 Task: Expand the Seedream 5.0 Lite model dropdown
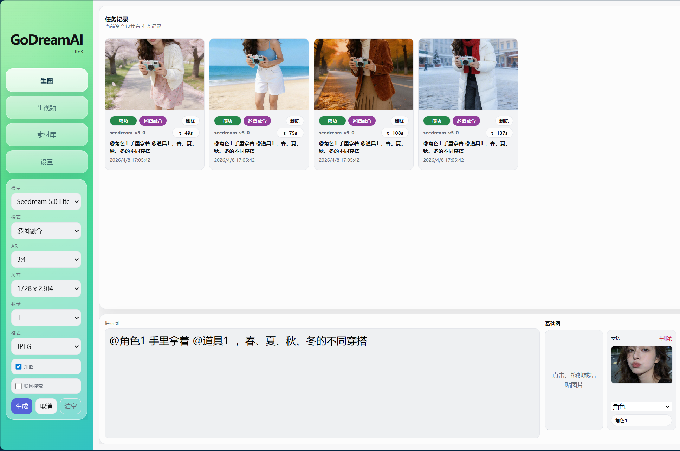(x=46, y=202)
